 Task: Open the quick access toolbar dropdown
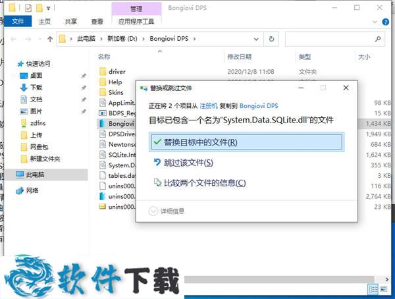pos(48,9)
